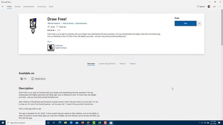This screenshot has height=125, width=223.
Task: Open the Deals tab
Action: click(51, 7)
